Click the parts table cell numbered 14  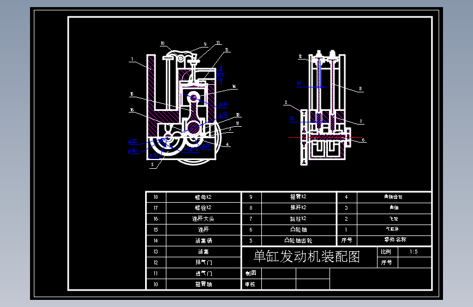[155, 241]
